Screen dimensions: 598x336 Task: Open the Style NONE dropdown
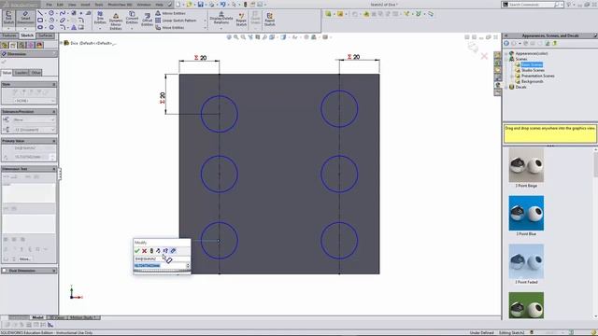point(35,101)
